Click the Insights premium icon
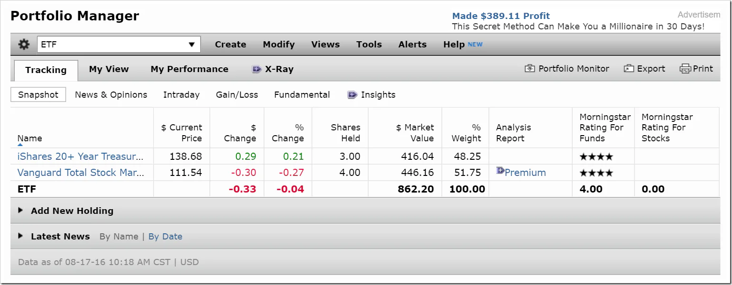Image resolution: width=732 pixels, height=285 pixels. 352,95
